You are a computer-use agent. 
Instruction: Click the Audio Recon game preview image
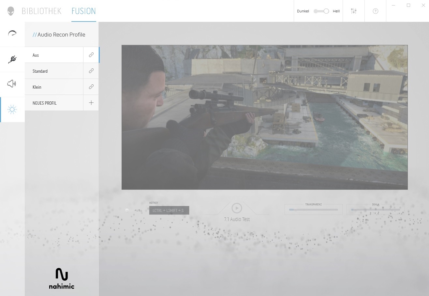(x=265, y=117)
